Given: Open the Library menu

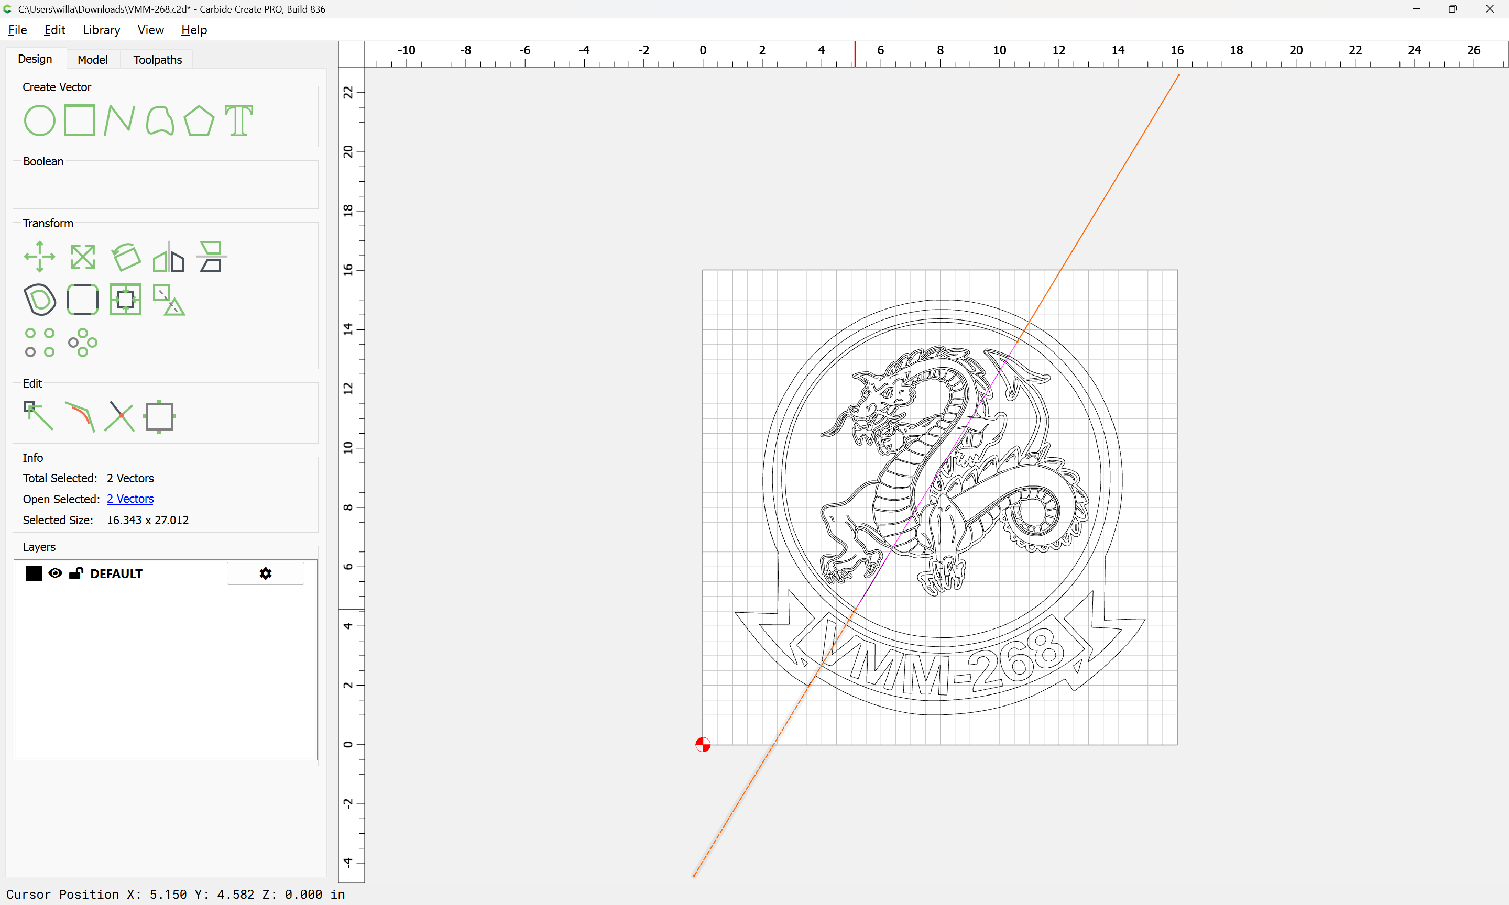Looking at the screenshot, I should [101, 30].
